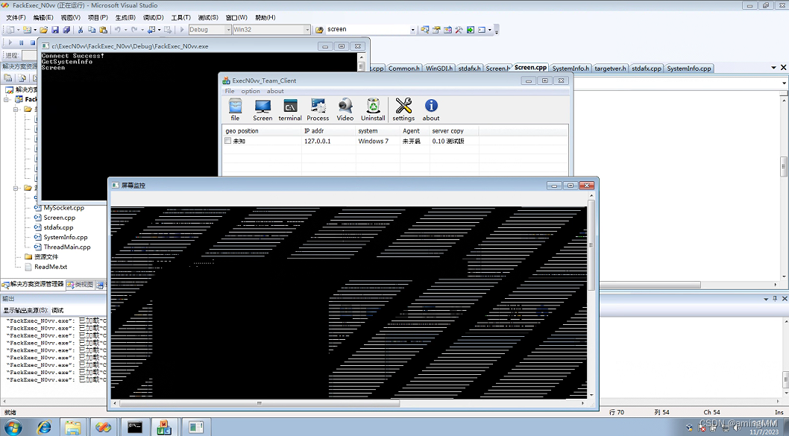Open the Windows Start menu
The height and width of the screenshot is (436, 789).
(13, 428)
